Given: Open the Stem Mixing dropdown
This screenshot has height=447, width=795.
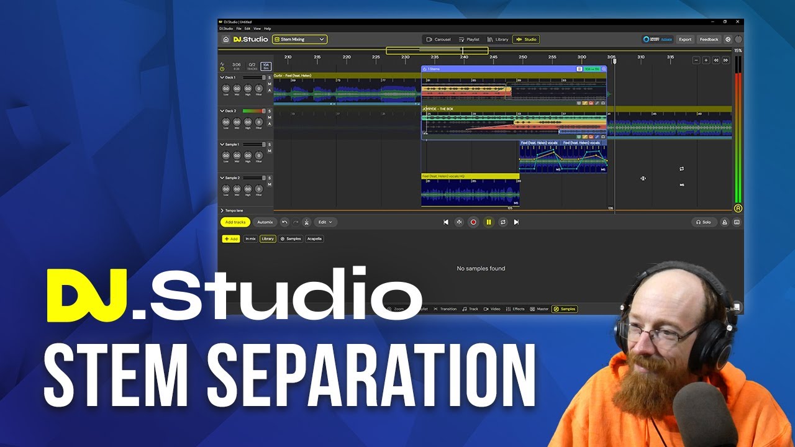Looking at the screenshot, I should pos(300,39).
